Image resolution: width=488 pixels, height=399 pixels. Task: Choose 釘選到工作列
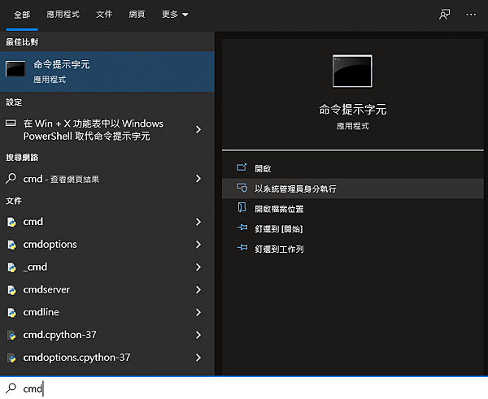(353, 249)
